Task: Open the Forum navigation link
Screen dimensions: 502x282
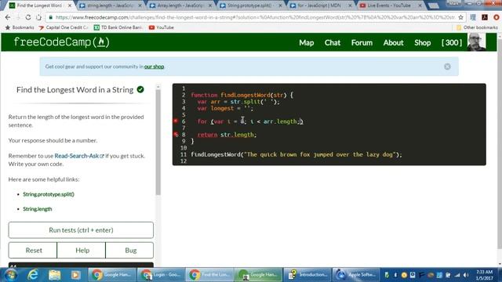Action: (x=362, y=42)
